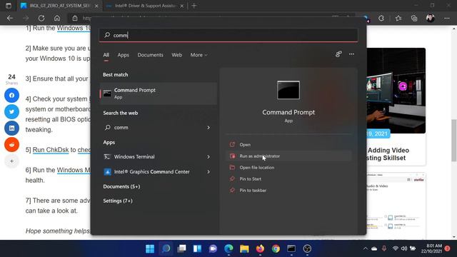457x257 pixels.
Task: Show hidden system tray icons
Action: pyautogui.click(x=365, y=248)
